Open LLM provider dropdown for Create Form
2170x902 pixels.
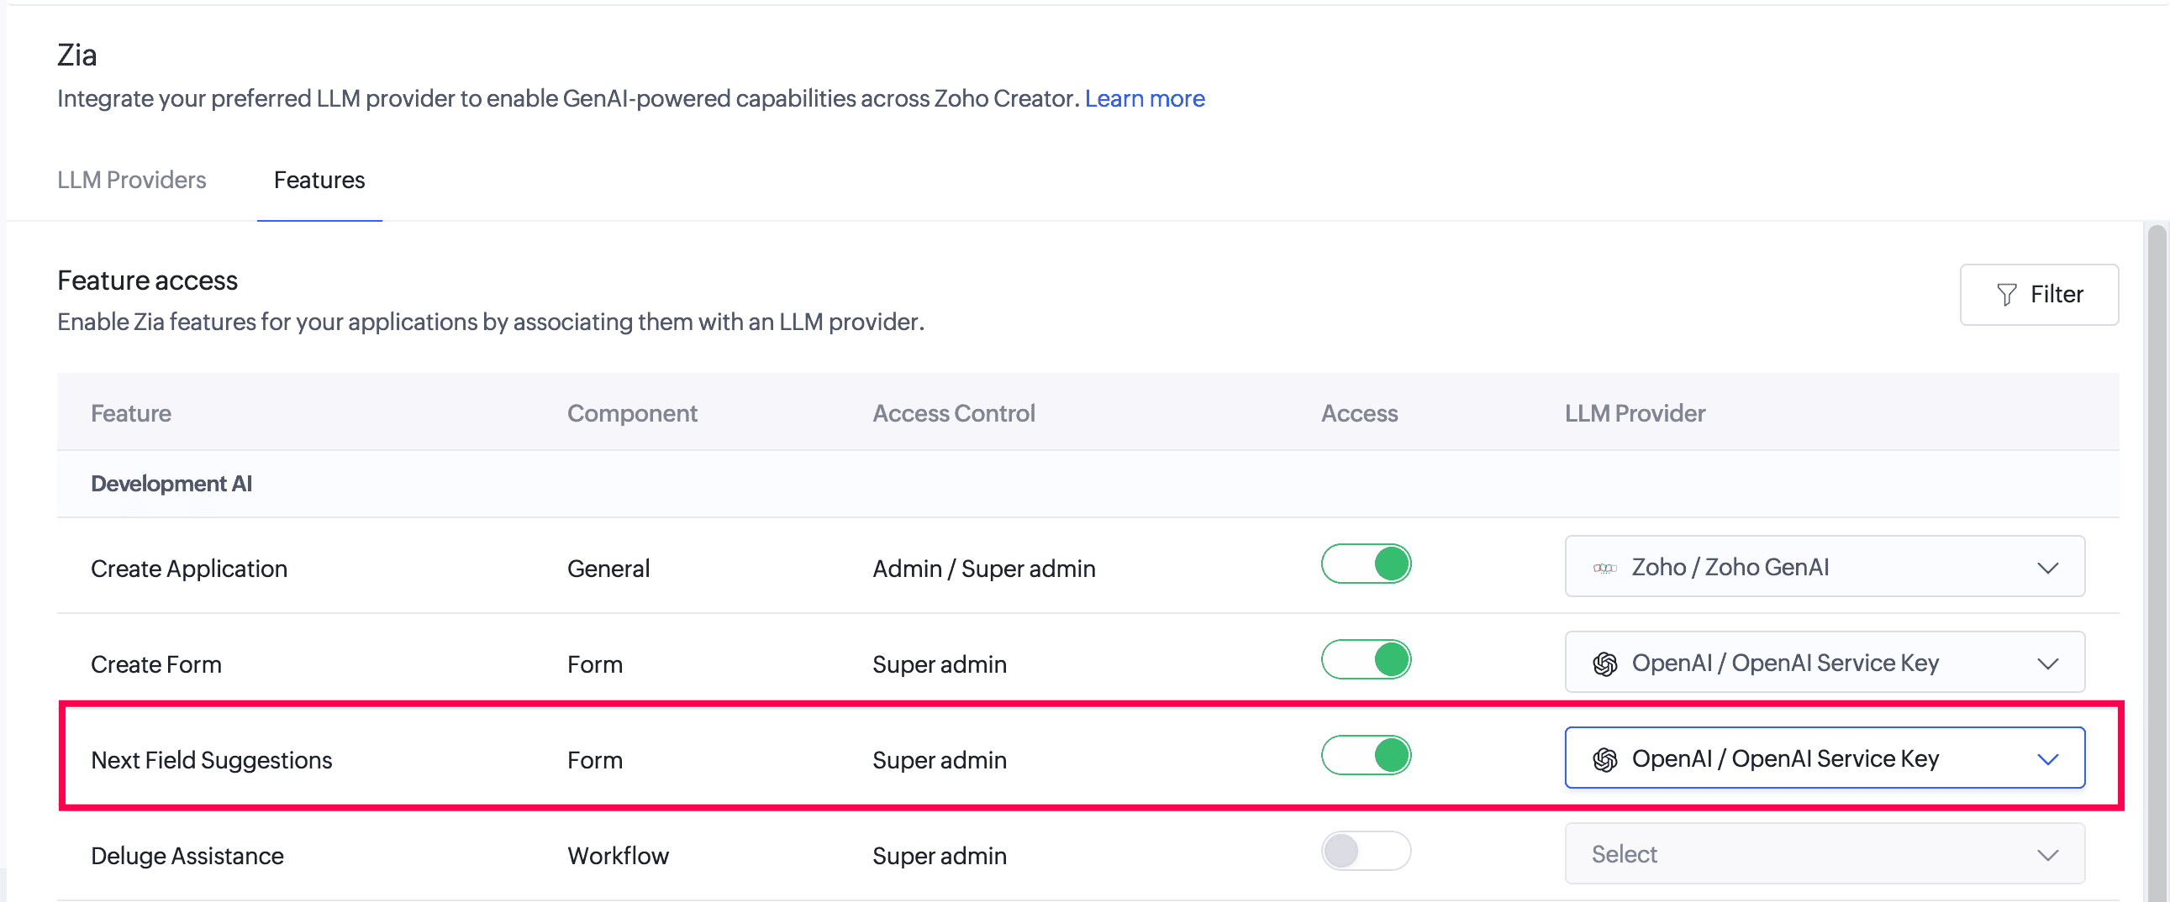(x=1825, y=662)
